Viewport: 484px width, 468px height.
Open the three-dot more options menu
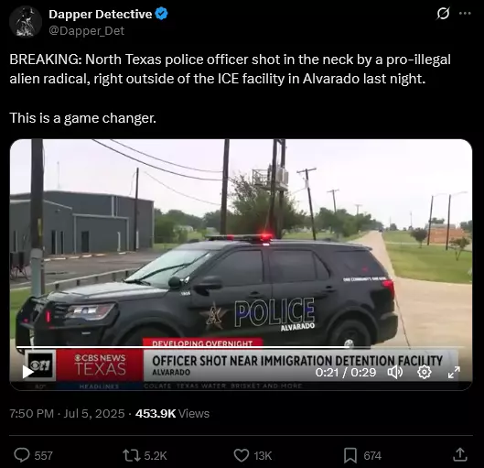pyautogui.click(x=465, y=14)
